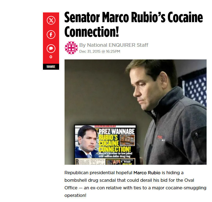This screenshot has height=202, width=212.
Task: Open the main article photo of the man
Action: point(136,112)
